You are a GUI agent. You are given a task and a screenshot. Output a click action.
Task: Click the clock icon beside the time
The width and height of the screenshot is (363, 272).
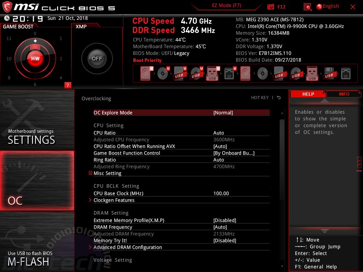click(x=7, y=18)
